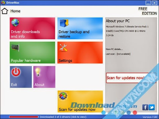This screenshot has width=159, height=119.
Task: Minimize the DriverMax window
Action: [x=148, y=3]
